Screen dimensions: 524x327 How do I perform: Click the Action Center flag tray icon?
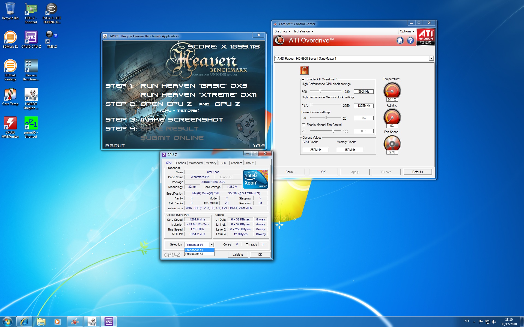click(481, 322)
